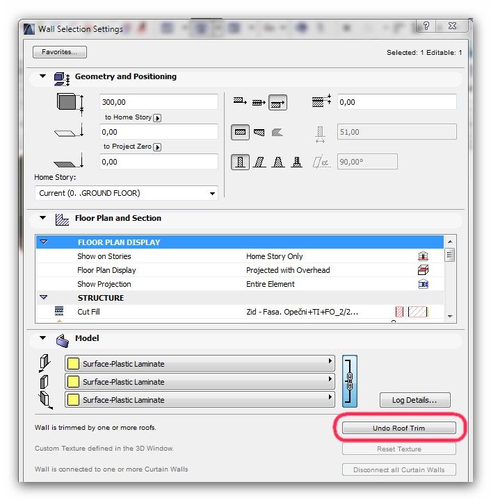Select the Cut Fill row

[x=239, y=312]
